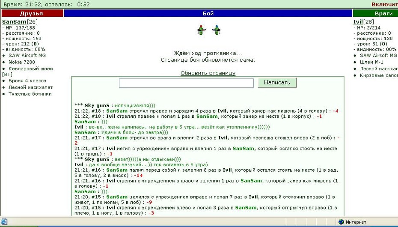398x227 pixels.
Task: Click 'SAW Airsoft MG' in friends list
Action: tap(27, 55)
